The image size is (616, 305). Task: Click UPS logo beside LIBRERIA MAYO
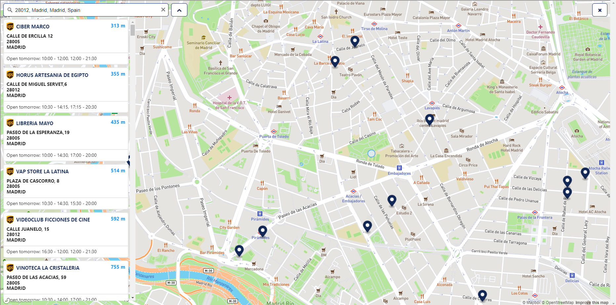[x=10, y=123]
